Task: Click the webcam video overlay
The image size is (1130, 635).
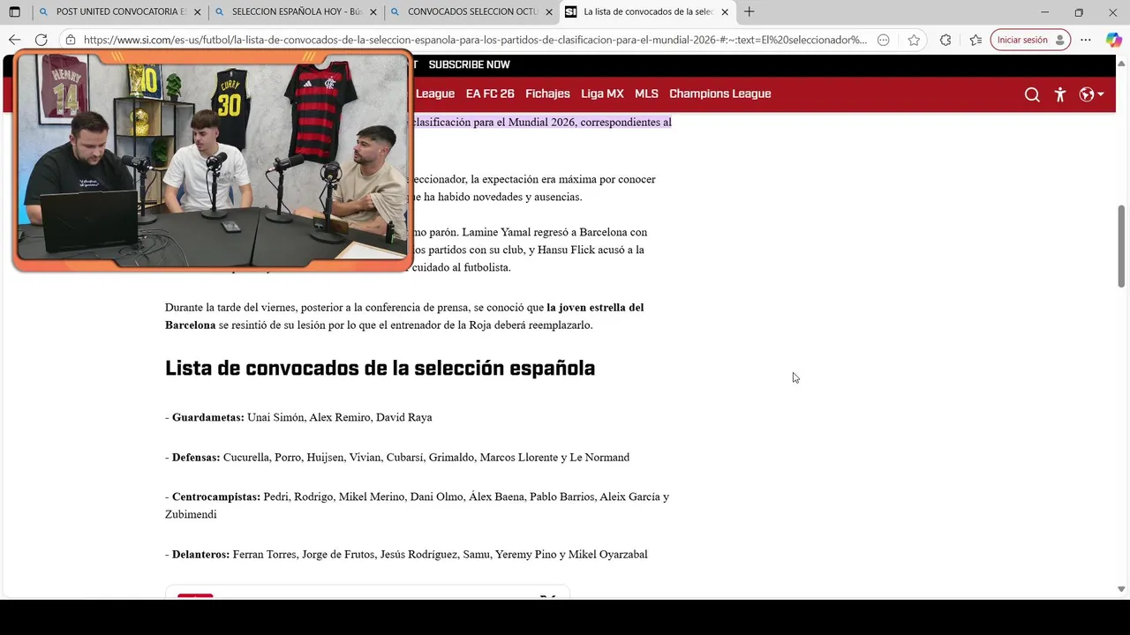Action: coord(213,161)
